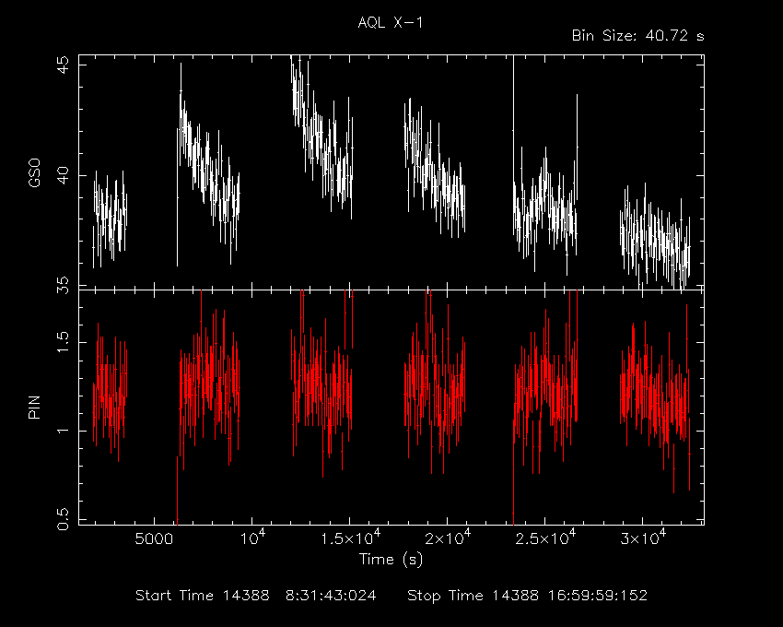Screen dimensions: 783x627
Task: Click the 1.5×10^4 x-axis tick label
Action: point(350,538)
